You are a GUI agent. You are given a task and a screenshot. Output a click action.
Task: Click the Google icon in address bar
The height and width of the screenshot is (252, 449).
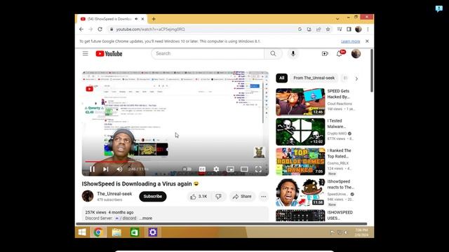tap(300, 29)
